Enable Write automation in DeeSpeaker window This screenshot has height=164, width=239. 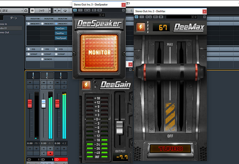(89, 10)
